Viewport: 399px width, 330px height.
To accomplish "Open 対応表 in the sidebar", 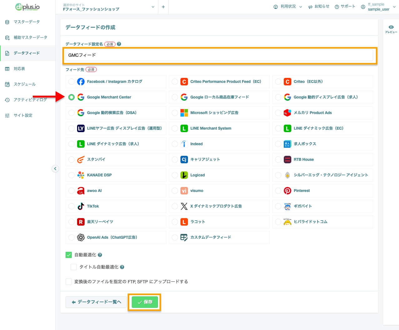I will coord(27,69).
